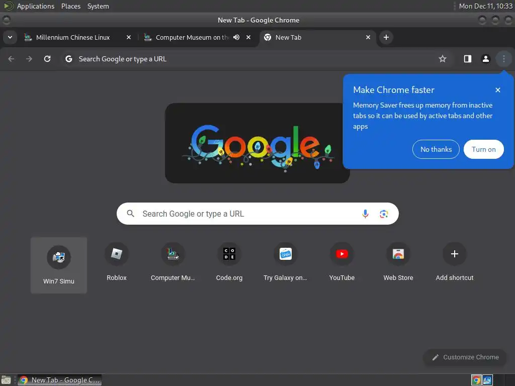Close the New Tab tab
The width and height of the screenshot is (515, 386).
(x=368, y=37)
